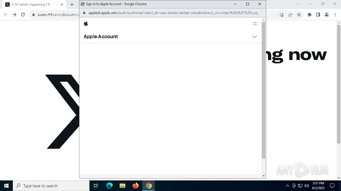Open clock showing 3:51 PM

point(318,186)
